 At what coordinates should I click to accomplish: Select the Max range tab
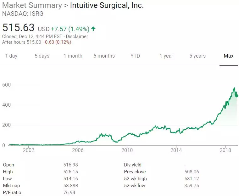pos(229,56)
